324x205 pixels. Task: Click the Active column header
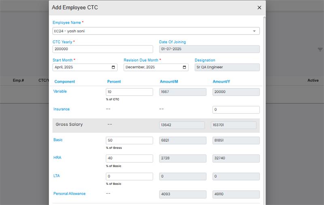click(x=313, y=81)
